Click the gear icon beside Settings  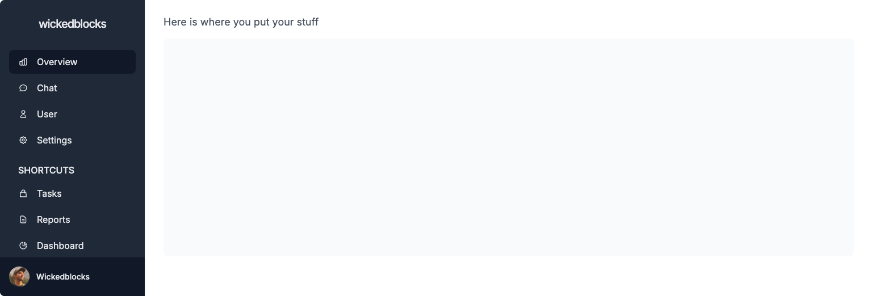(23, 140)
